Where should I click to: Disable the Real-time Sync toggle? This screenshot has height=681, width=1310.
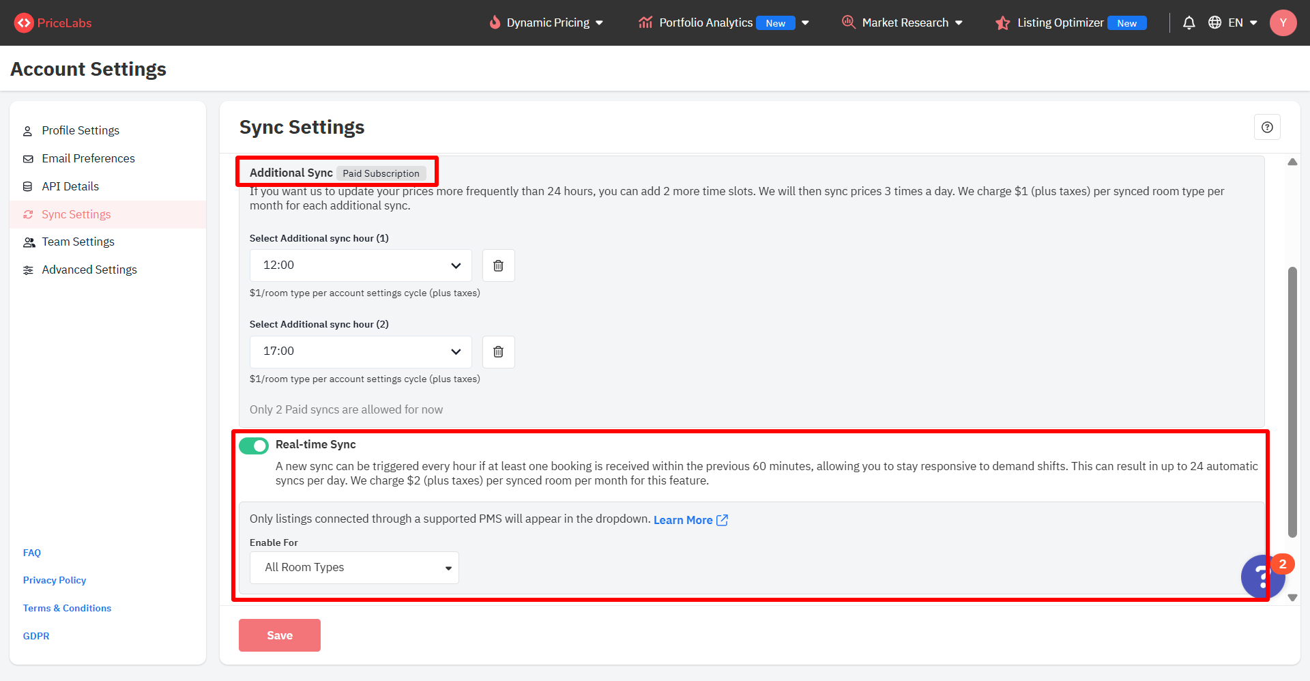click(254, 446)
